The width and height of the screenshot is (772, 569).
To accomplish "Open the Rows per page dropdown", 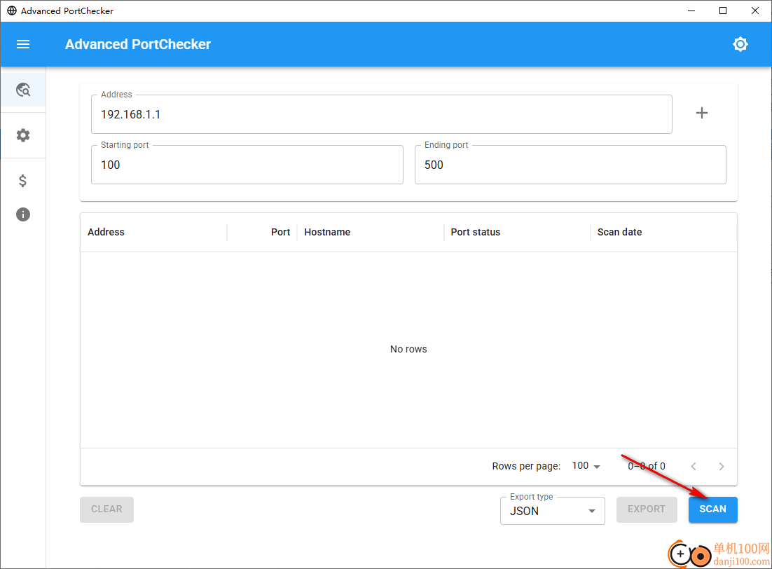I will click(x=586, y=466).
